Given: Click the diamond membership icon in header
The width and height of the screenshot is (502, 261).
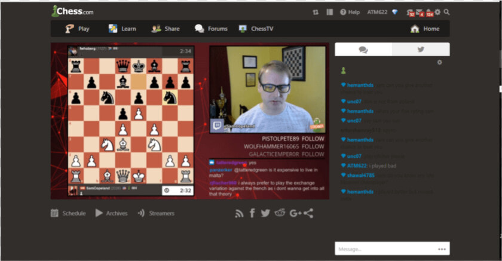Looking at the screenshot, I should tap(395, 12).
